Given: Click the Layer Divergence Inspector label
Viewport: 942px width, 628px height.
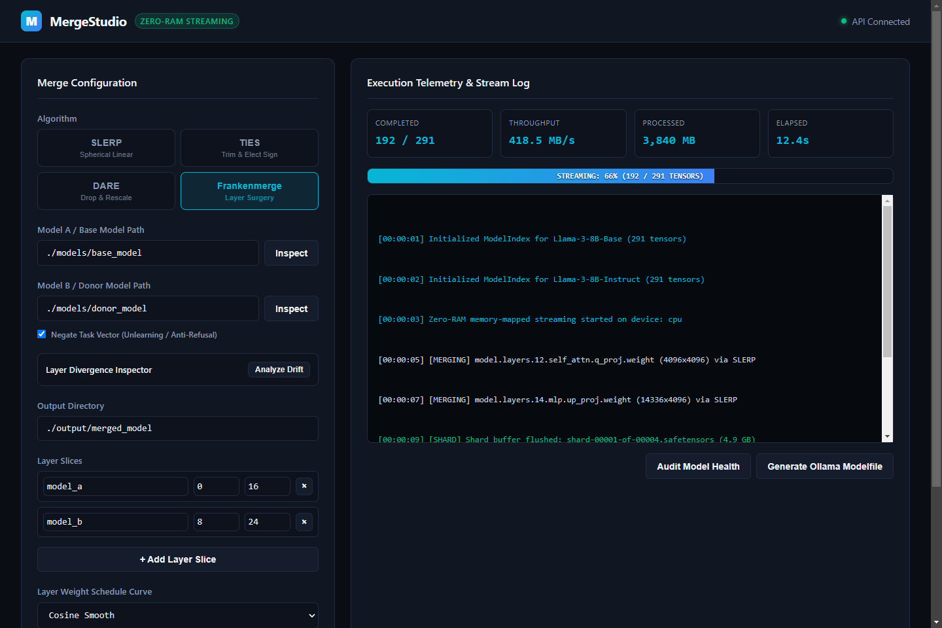Looking at the screenshot, I should click(99, 370).
